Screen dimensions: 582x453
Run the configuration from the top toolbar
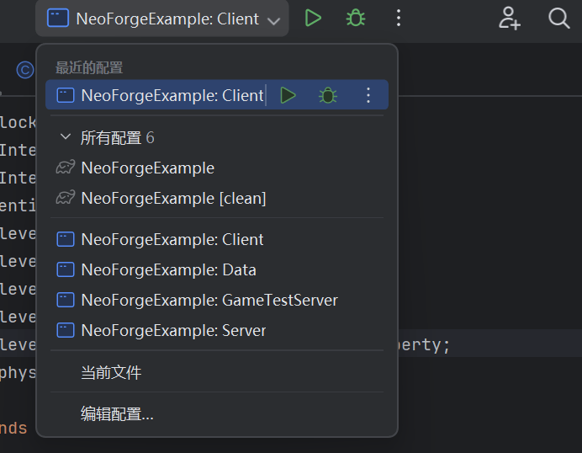tap(313, 18)
